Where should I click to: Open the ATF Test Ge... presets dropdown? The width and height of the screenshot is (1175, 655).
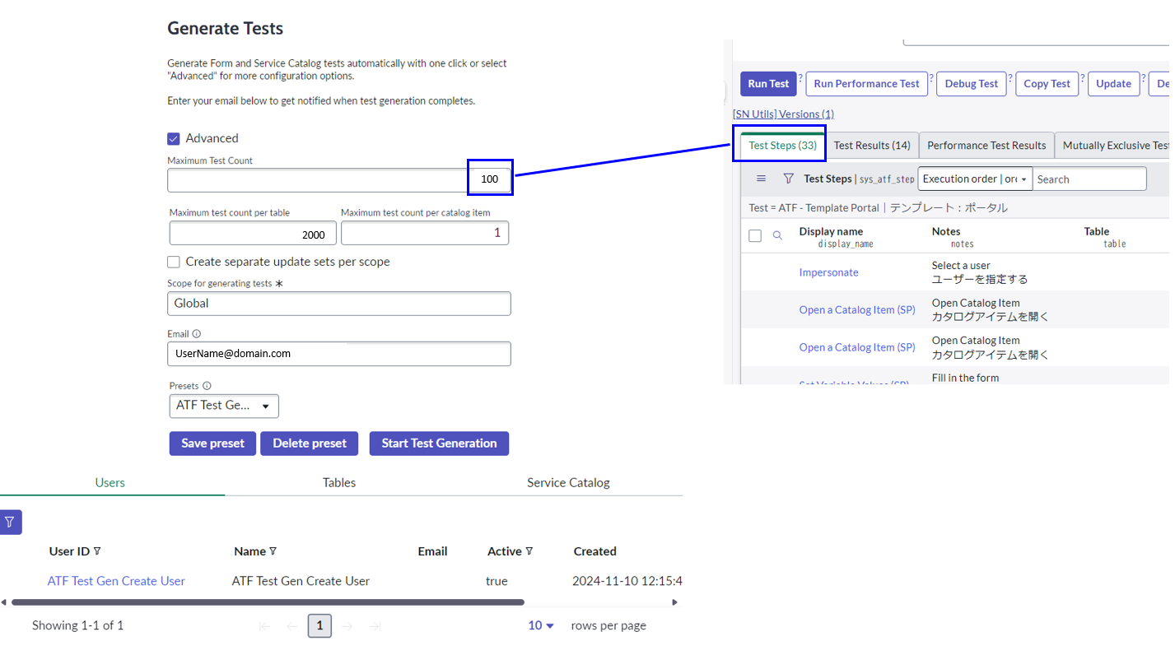tap(223, 406)
